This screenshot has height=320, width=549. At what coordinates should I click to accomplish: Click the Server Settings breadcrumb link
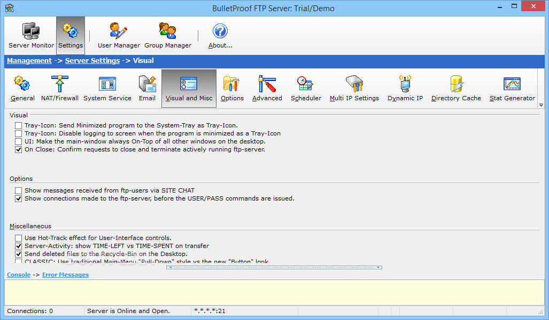[x=92, y=60]
